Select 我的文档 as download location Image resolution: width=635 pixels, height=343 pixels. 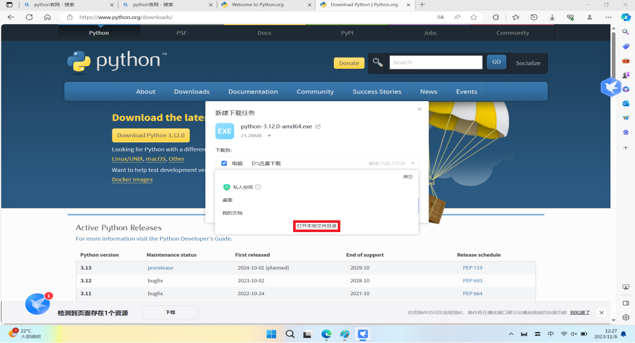point(232,213)
